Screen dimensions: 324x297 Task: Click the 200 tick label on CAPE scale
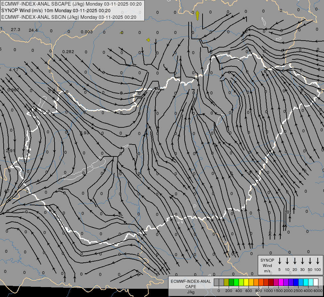(x=229, y=291)
